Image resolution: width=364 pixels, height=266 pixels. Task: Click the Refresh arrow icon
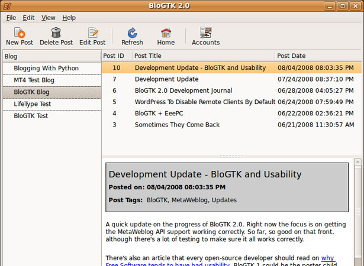point(133,33)
